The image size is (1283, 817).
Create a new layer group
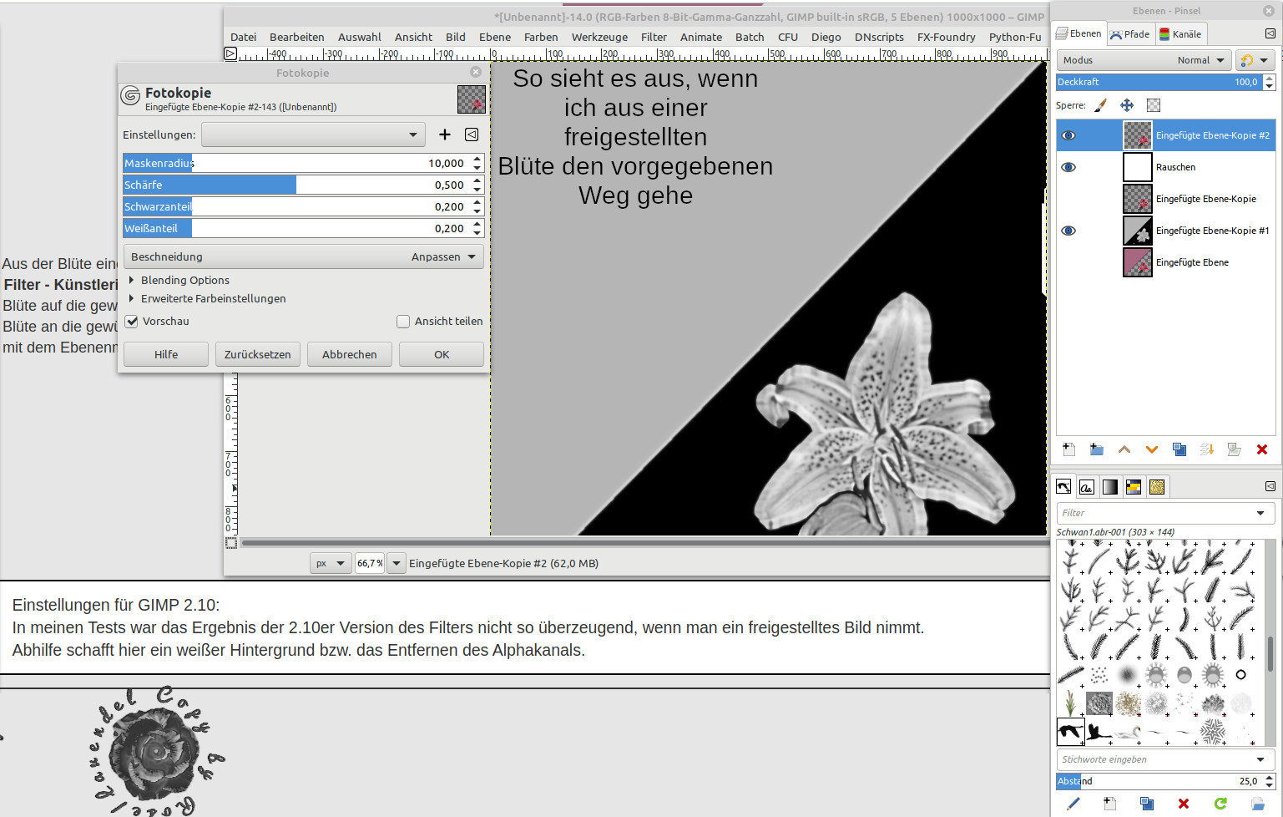click(x=1097, y=449)
